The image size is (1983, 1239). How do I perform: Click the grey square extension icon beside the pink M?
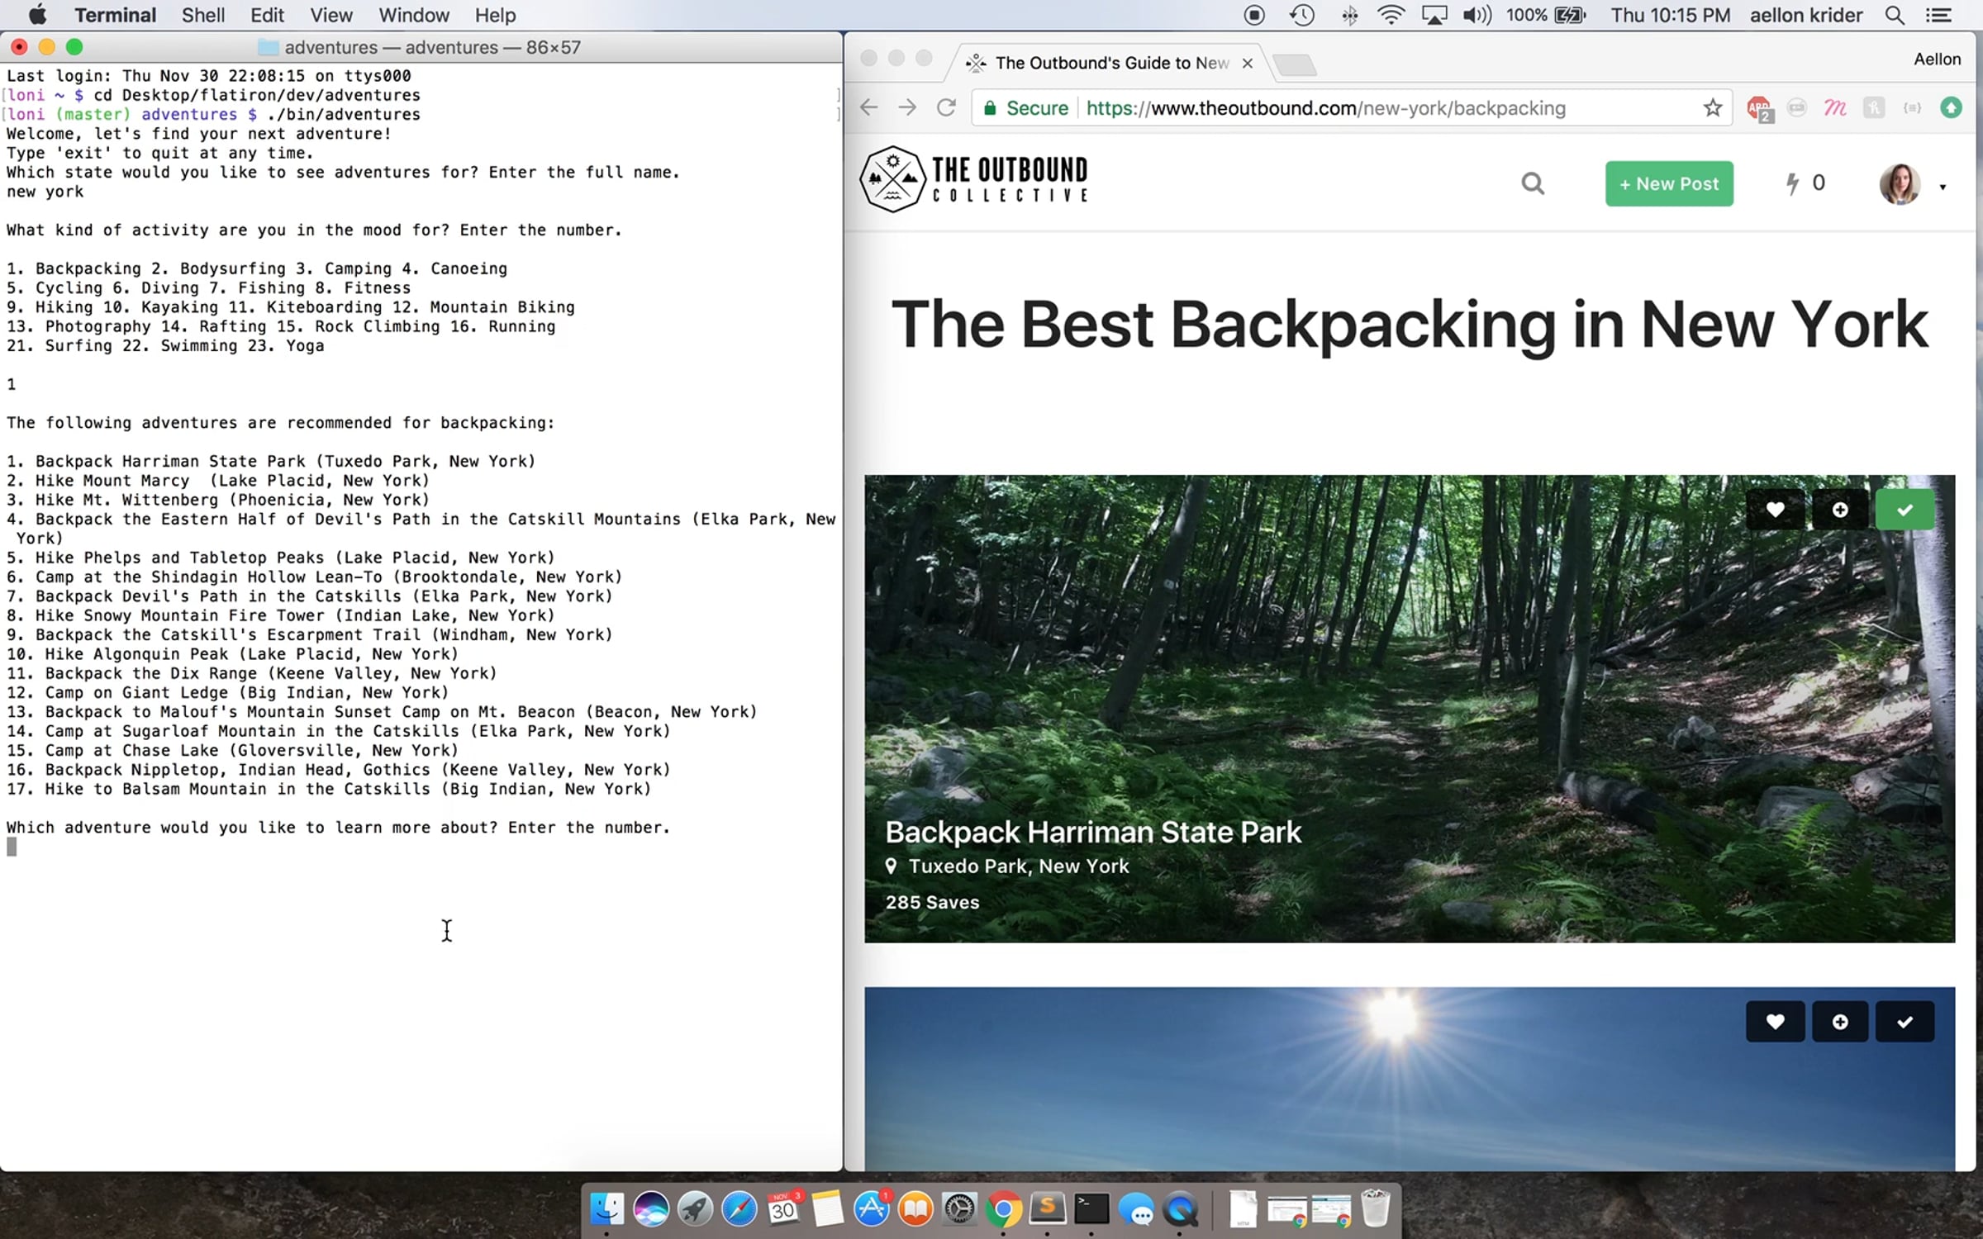[x=1873, y=108]
